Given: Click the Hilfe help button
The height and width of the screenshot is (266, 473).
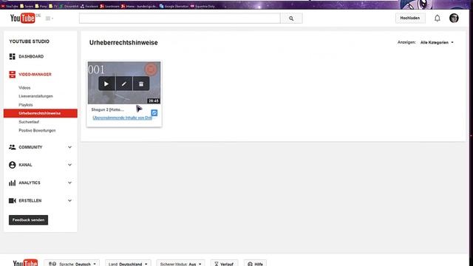Looking at the screenshot, I should coord(255,264).
